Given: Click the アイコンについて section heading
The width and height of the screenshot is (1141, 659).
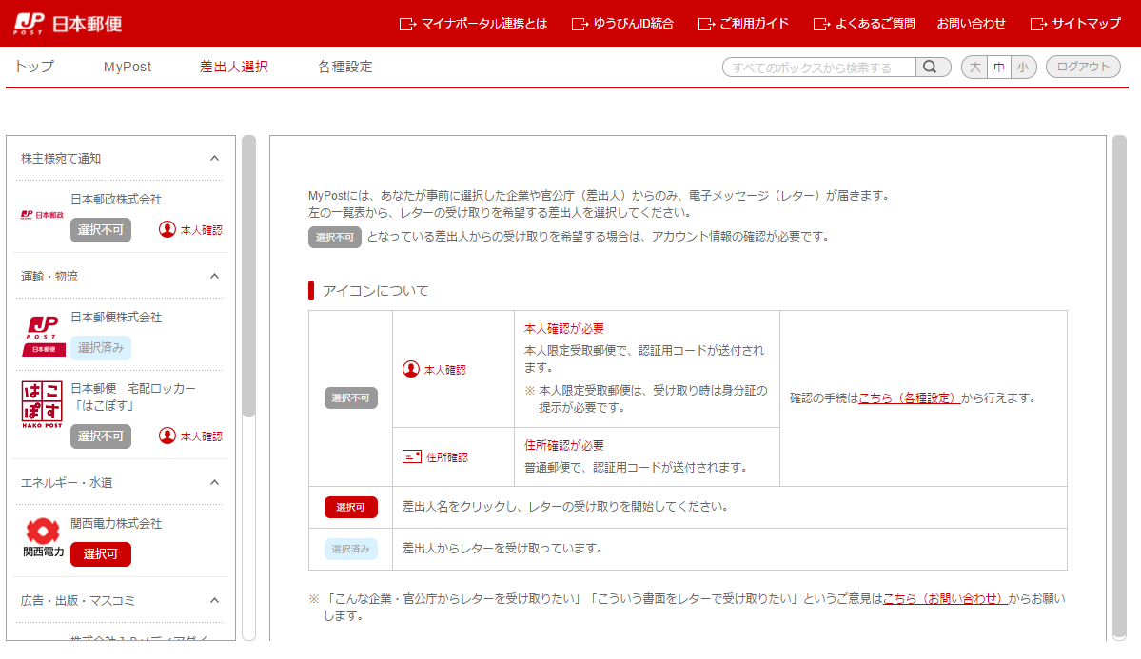Looking at the screenshot, I should 376,291.
